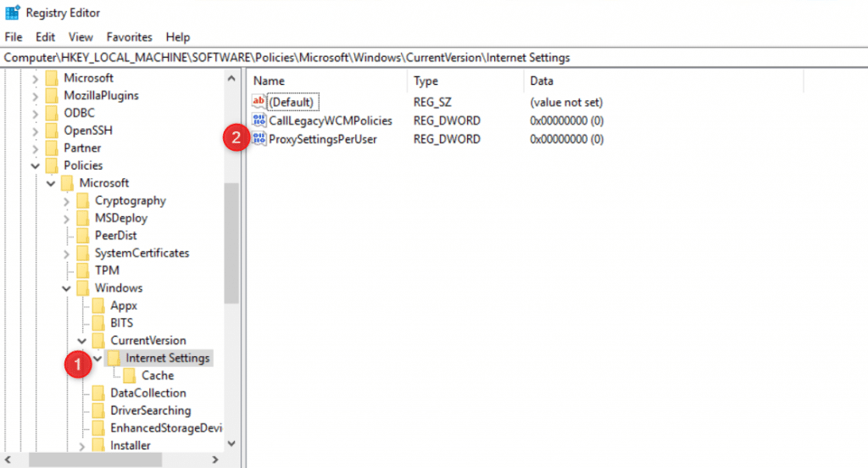Collapse the Internet Settings key
The height and width of the screenshot is (468, 868).
click(x=97, y=359)
